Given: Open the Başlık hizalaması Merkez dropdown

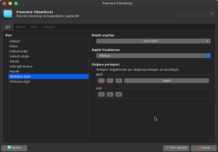Looking at the screenshot, I should [153, 56].
